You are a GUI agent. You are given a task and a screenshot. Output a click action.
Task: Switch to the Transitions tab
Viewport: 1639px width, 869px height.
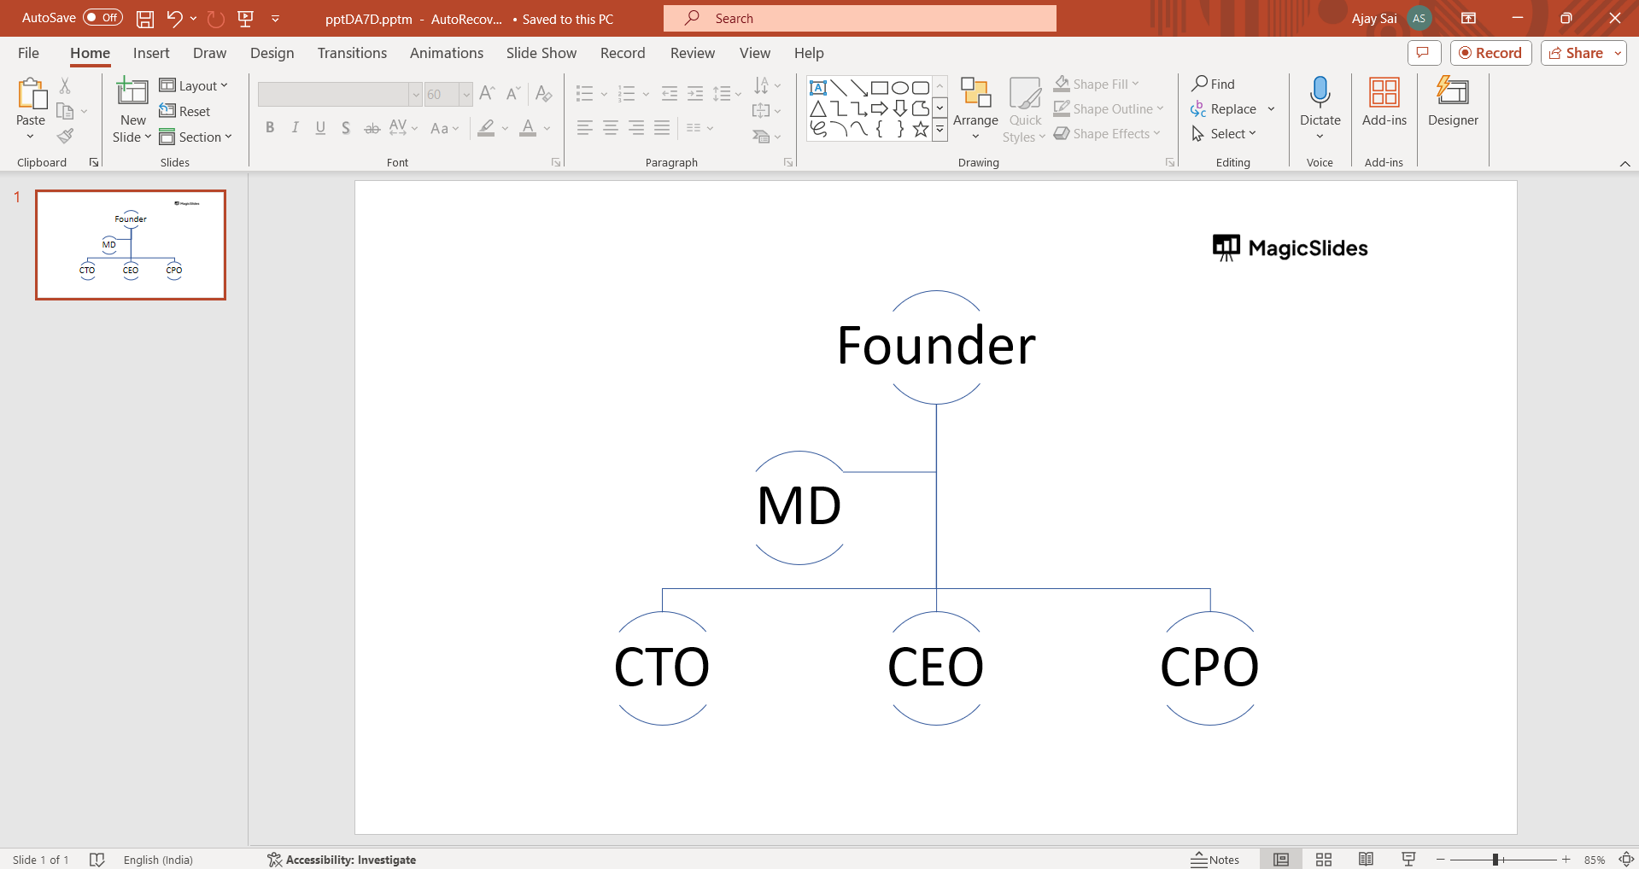[x=352, y=53]
